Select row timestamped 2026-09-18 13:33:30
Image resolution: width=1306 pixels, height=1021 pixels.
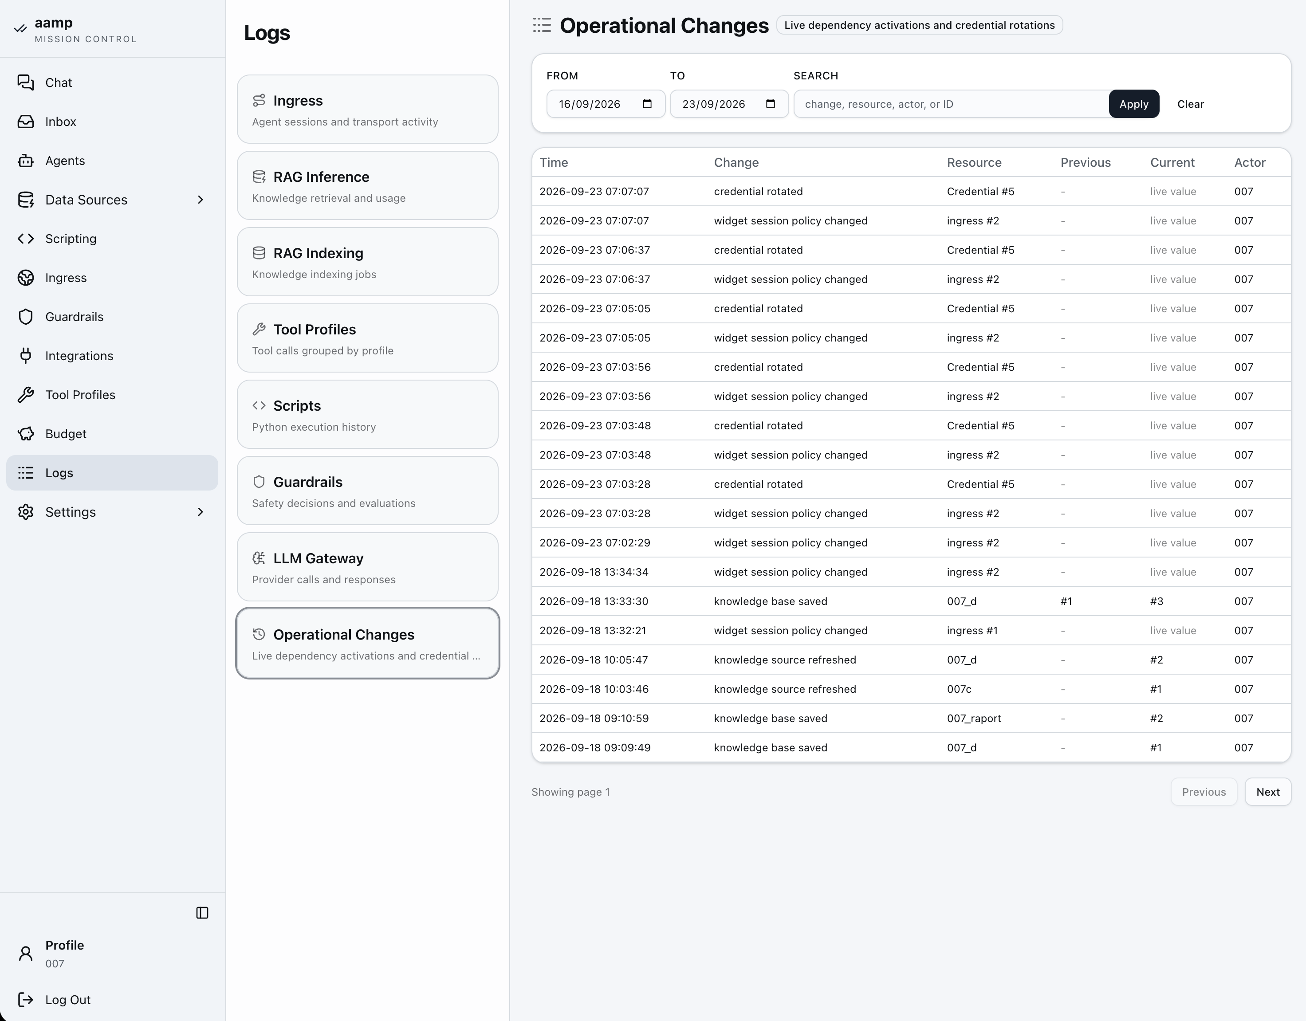[x=911, y=601]
